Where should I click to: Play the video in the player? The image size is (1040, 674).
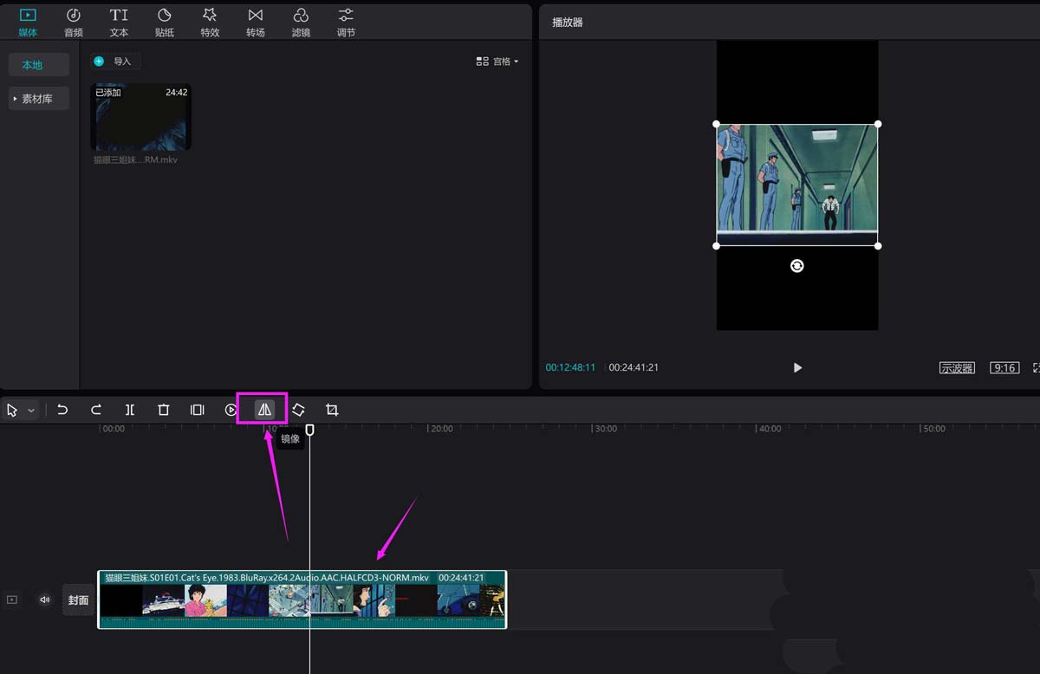click(797, 367)
